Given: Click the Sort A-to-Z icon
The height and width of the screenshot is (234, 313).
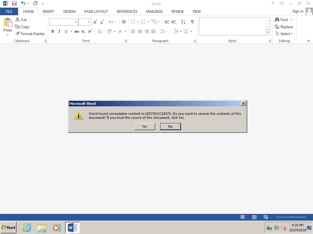Looking at the screenshot, I should coord(183,22).
